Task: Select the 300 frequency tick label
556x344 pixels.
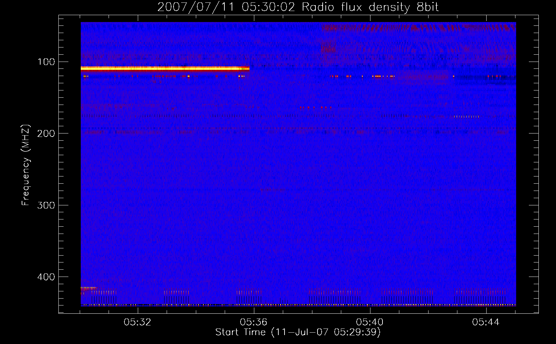Action: 46,205
